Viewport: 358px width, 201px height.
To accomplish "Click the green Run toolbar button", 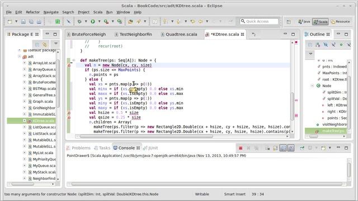I will coord(93,21).
